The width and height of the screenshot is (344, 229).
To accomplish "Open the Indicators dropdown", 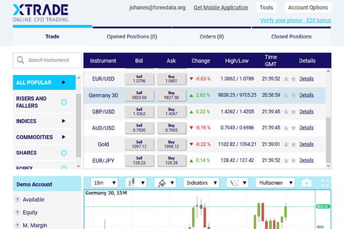I will [x=201, y=183].
